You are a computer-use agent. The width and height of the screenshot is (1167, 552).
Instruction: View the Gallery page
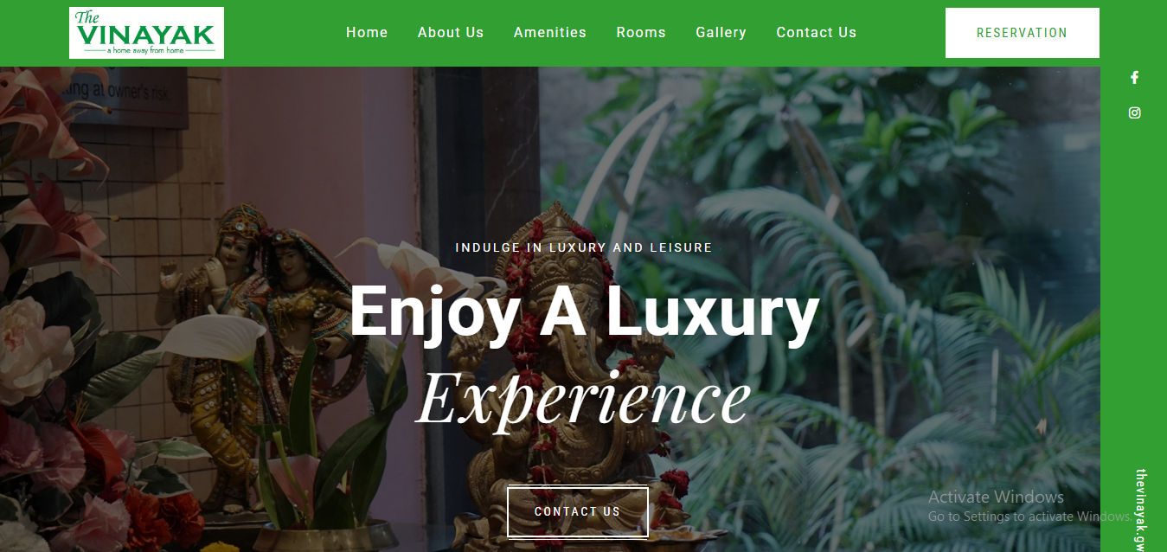click(x=721, y=33)
